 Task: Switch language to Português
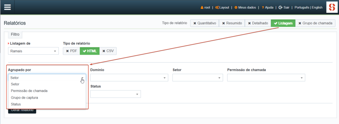pyautogui.click(x=302, y=7)
